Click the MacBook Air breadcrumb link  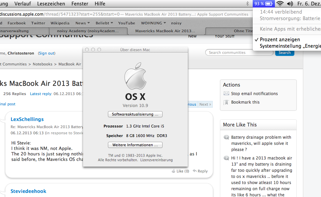pyautogui.click(x=70, y=64)
